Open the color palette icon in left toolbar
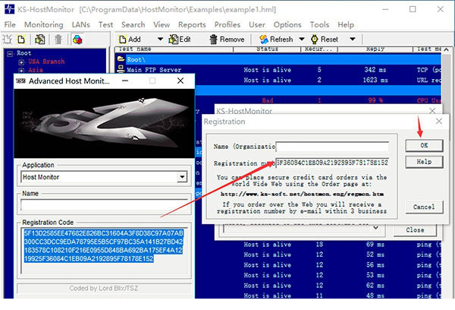 tap(77, 40)
